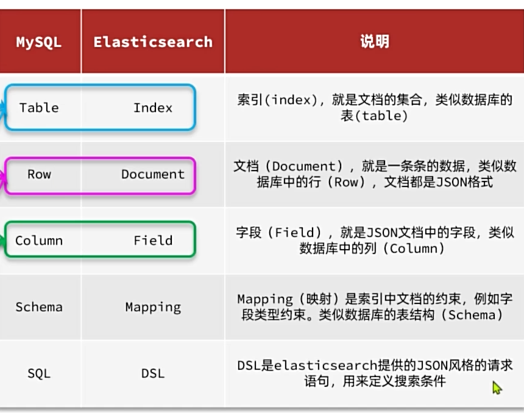The image size is (524, 413).
Task: Click the DSL description about elasticsearch JSON风格
Action: tap(374, 373)
